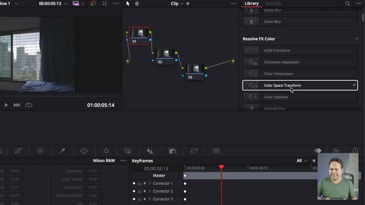Select the Zoom Blur effect

coord(300,22)
